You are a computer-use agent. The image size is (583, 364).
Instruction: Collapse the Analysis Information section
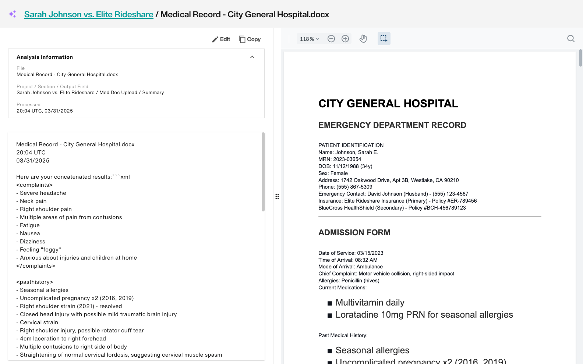click(252, 57)
